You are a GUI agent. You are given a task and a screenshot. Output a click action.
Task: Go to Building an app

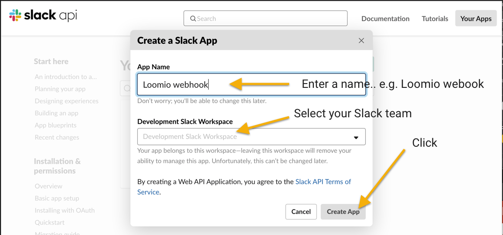tap(56, 113)
